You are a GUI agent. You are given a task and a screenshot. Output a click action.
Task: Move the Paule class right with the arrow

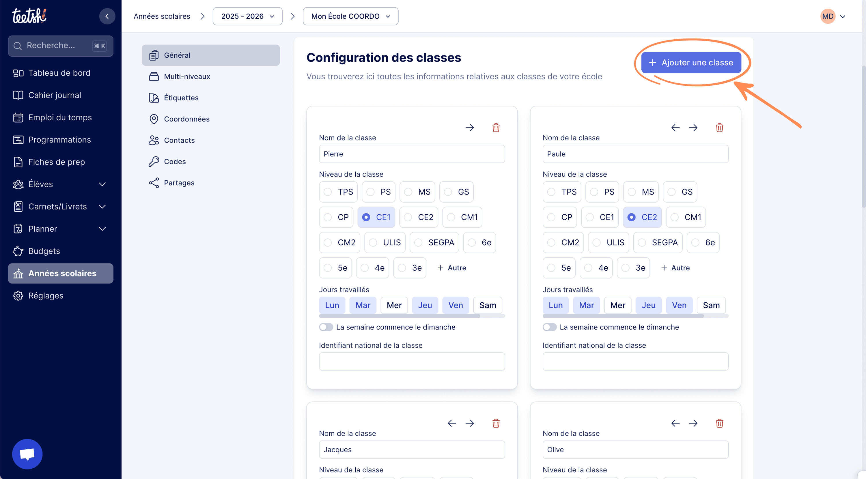click(x=693, y=128)
